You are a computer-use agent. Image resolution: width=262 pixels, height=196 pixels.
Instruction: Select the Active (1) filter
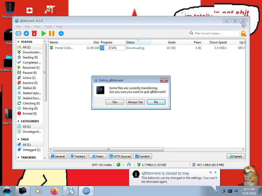click(30, 78)
